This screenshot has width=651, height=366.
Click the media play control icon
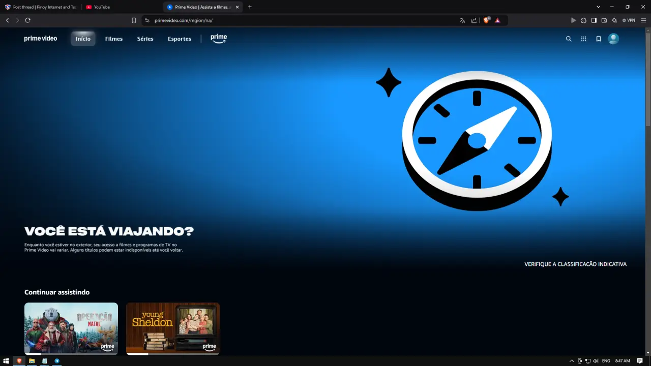[574, 20]
